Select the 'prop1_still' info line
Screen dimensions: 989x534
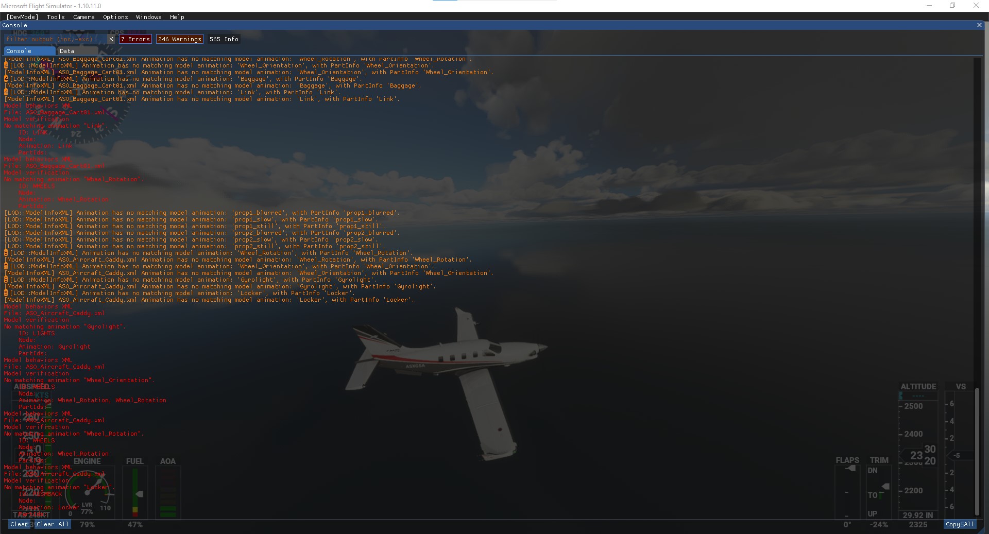pos(195,226)
